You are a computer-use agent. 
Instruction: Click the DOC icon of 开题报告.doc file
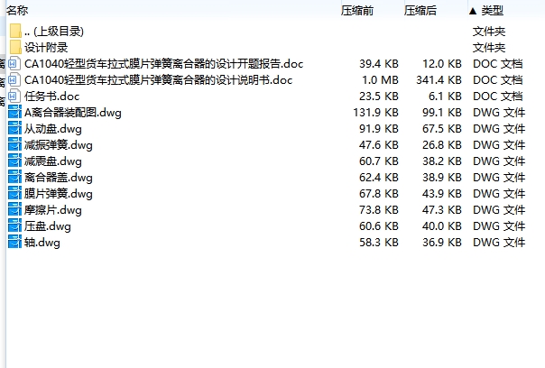[14, 63]
